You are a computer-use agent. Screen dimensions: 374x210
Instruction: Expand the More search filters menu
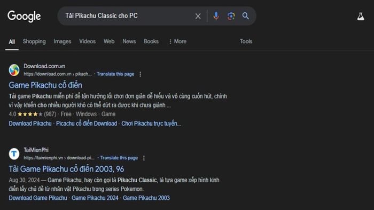point(178,42)
